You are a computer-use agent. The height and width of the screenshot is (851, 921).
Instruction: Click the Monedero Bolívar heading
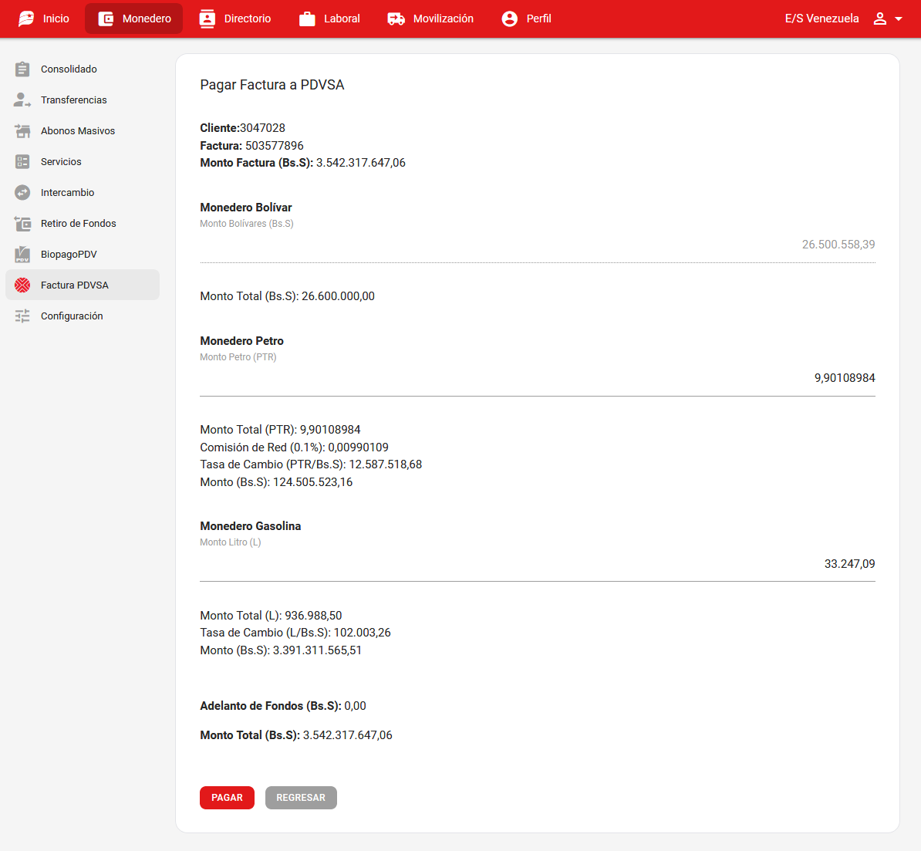point(245,208)
